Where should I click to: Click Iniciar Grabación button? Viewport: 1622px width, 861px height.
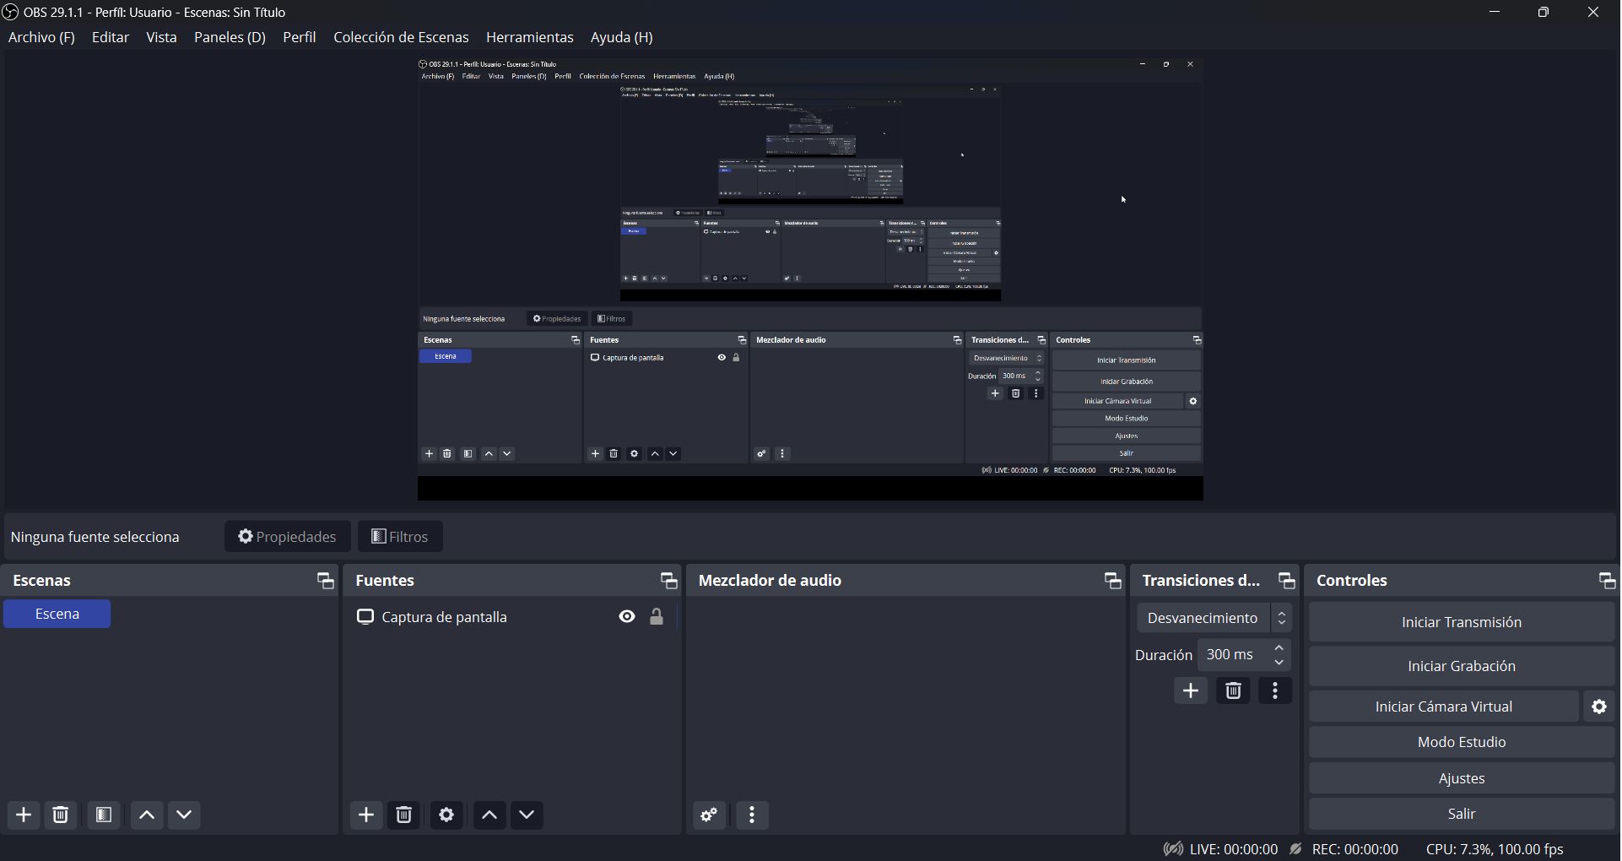[x=1462, y=667]
